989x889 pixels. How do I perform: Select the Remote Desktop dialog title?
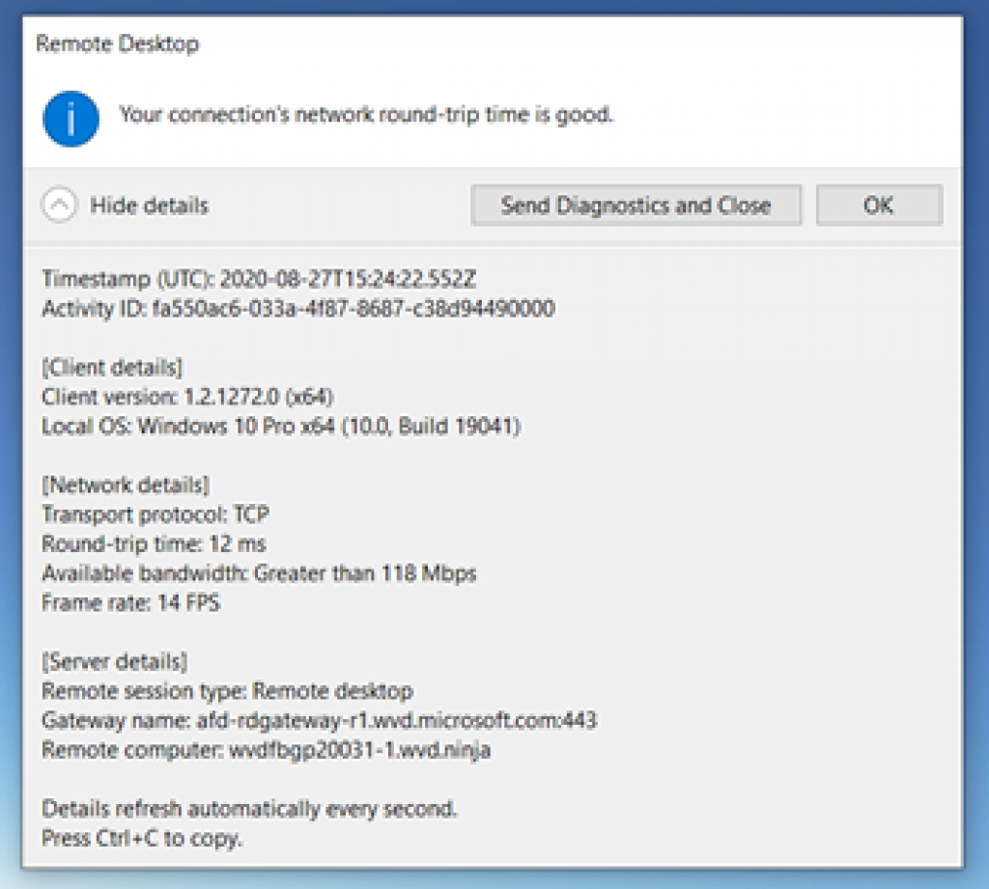117,43
